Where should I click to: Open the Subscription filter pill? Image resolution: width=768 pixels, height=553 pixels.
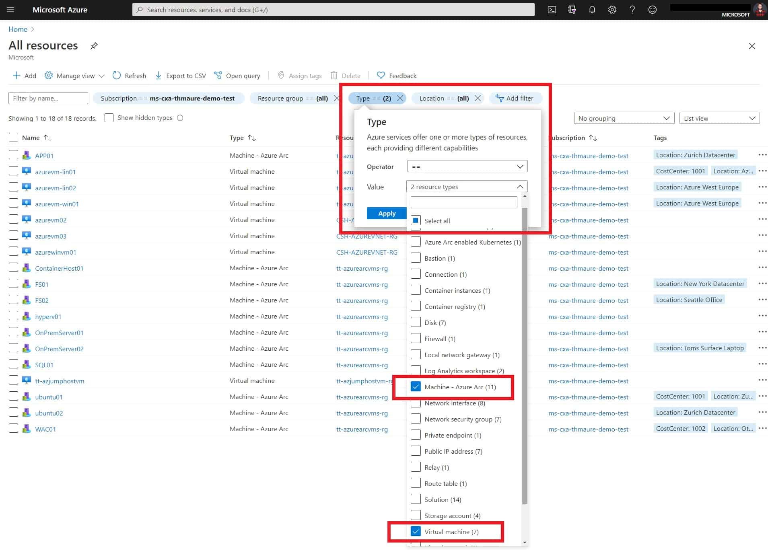tap(168, 98)
